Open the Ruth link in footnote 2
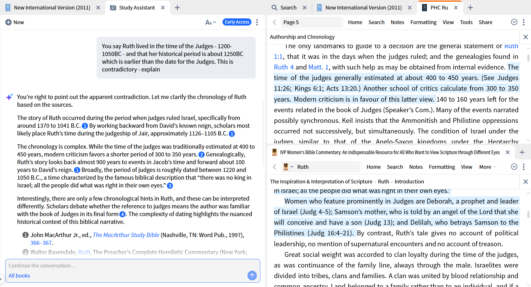Image resolution: width=531 pixels, height=287 pixels. coord(84,252)
